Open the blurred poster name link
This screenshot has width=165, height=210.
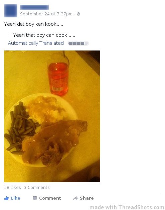[34, 7]
